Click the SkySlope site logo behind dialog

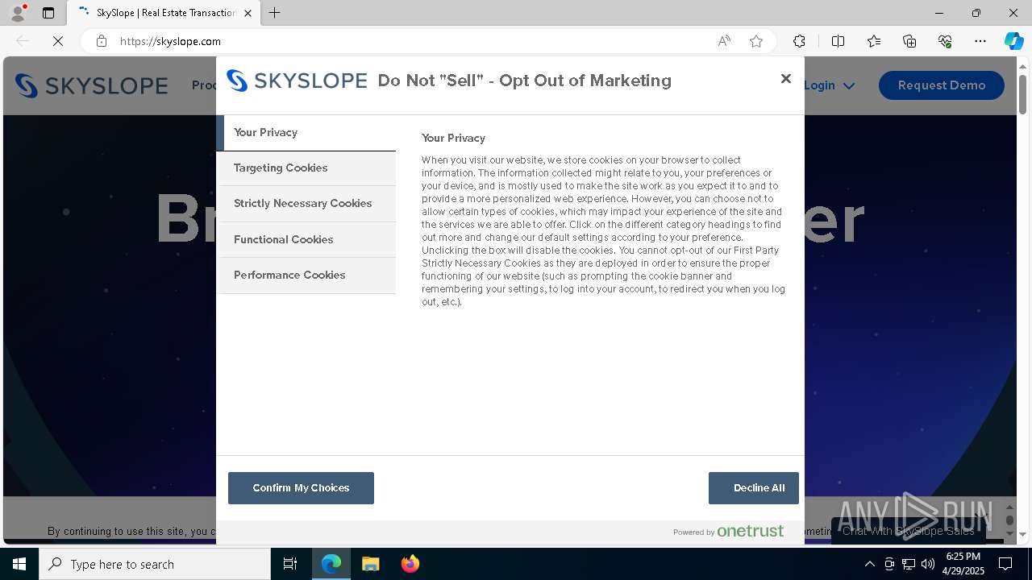click(91, 85)
